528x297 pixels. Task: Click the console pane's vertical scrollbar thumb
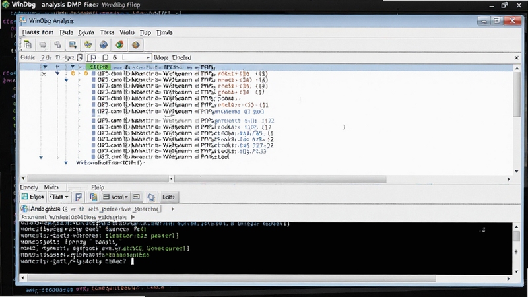point(516,236)
